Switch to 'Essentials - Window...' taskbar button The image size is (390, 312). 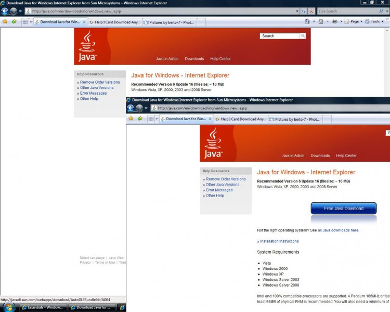click(43, 307)
